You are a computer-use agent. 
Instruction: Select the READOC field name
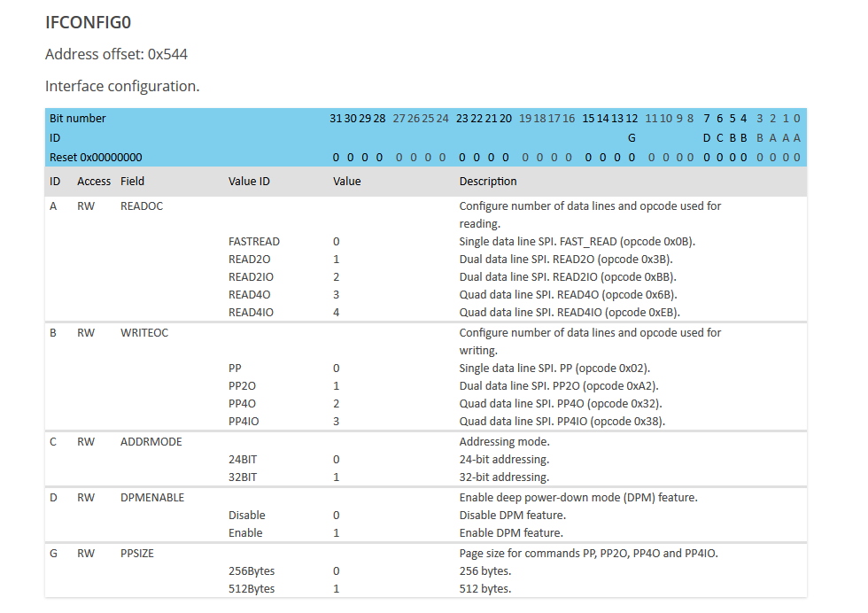tap(142, 206)
